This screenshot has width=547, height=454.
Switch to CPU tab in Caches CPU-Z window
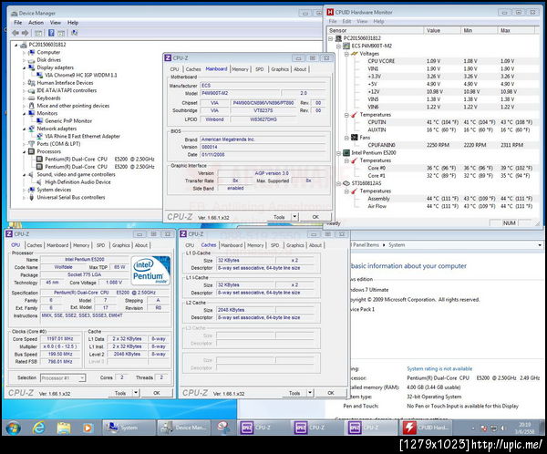(190, 245)
